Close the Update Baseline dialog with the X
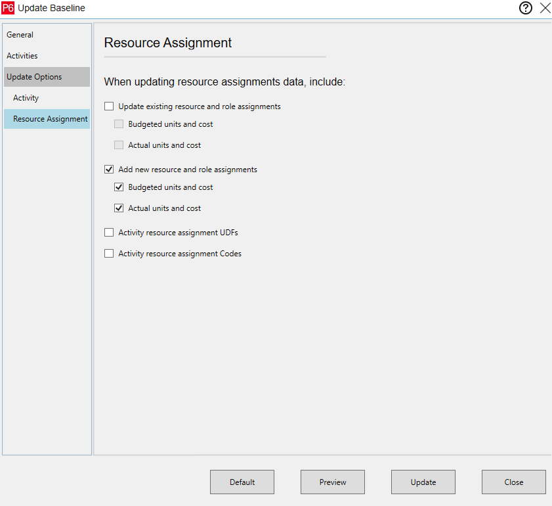The image size is (552, 506). point(545,8)
